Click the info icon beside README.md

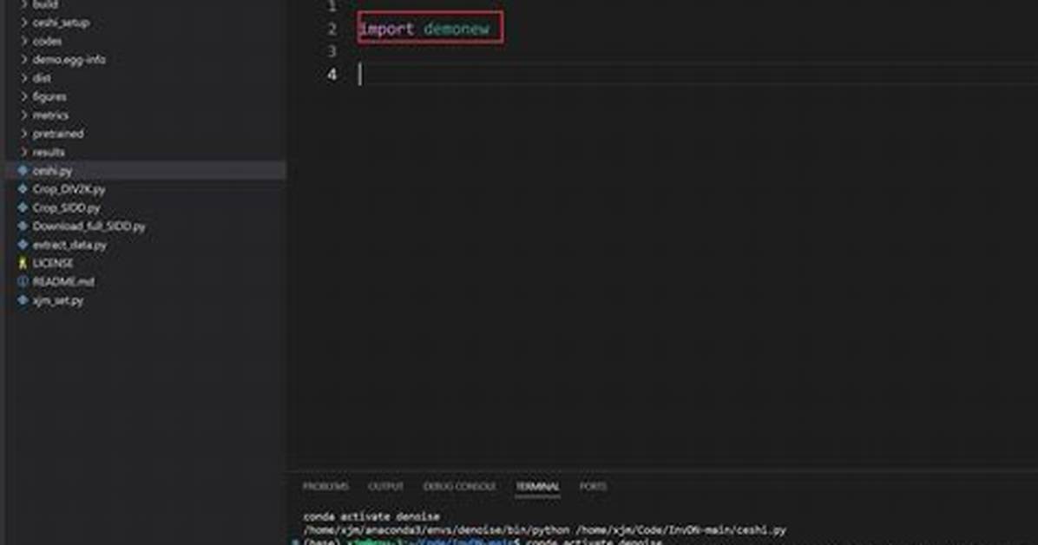point(23,281)
